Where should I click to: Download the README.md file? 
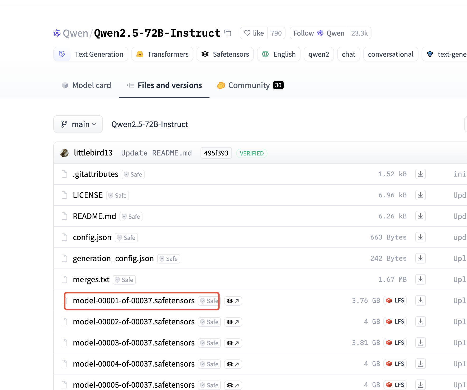tap(421, 216)
